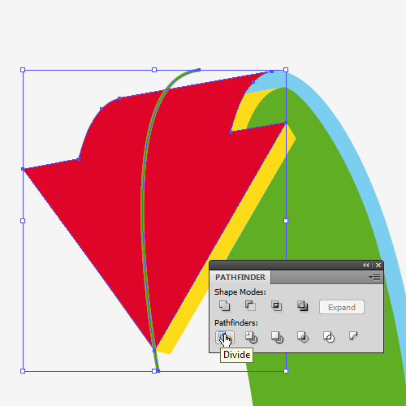Click the top-center bounding box handle

(154, 70)
